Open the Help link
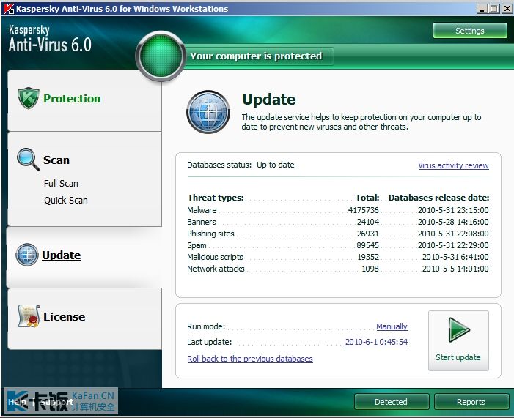 18,402
